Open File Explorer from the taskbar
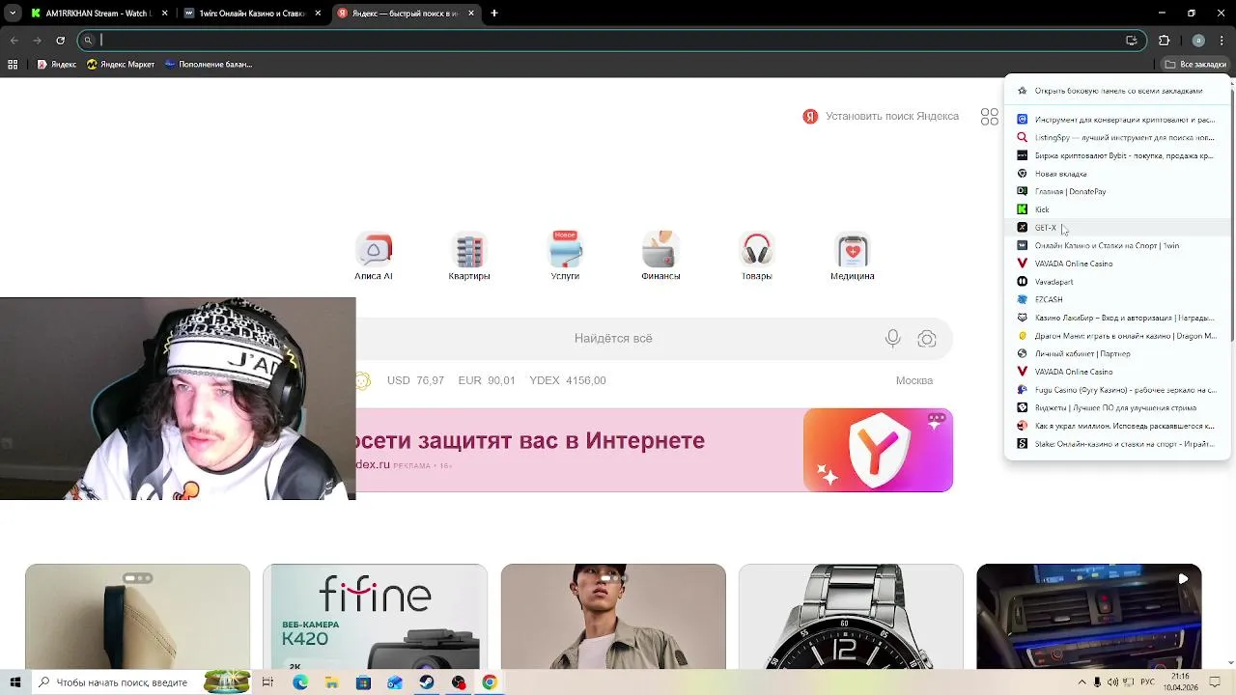 click(x=331, y=682)
